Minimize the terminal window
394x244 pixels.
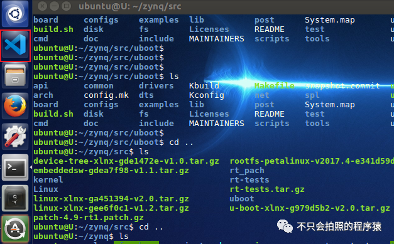tap(54, 6)
